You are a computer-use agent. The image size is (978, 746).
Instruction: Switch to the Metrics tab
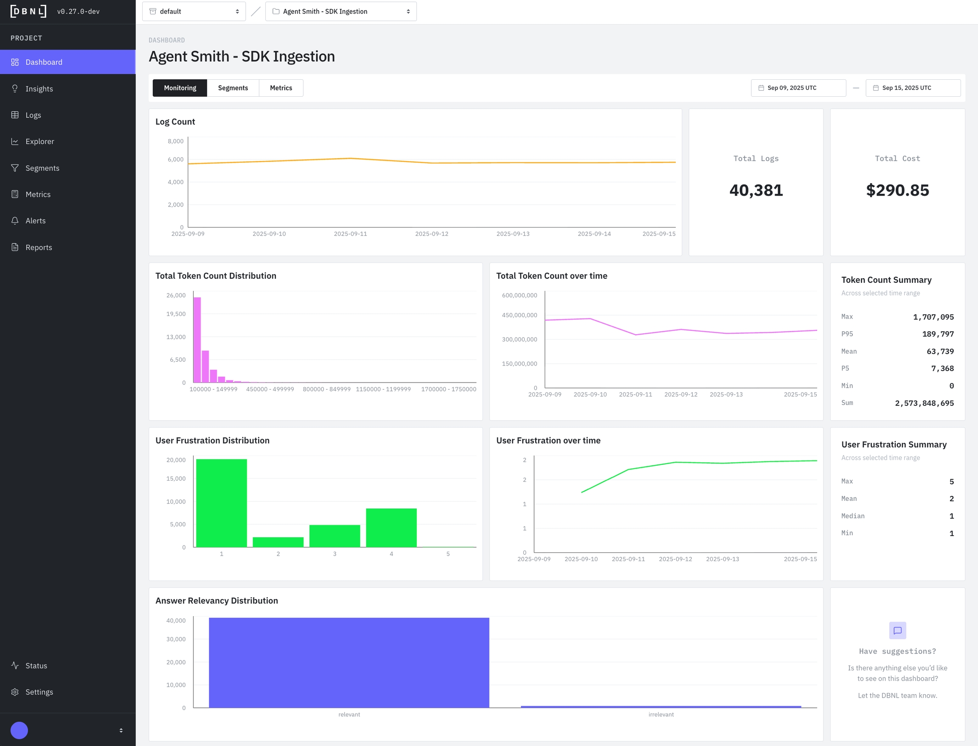[x=281, y=88]
